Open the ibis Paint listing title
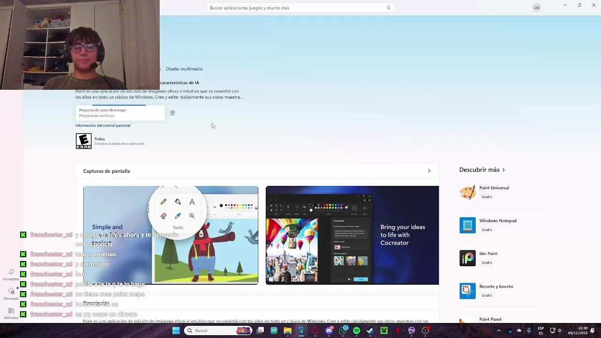The height and width of the screenshot is (338, 601). point(488,253)
